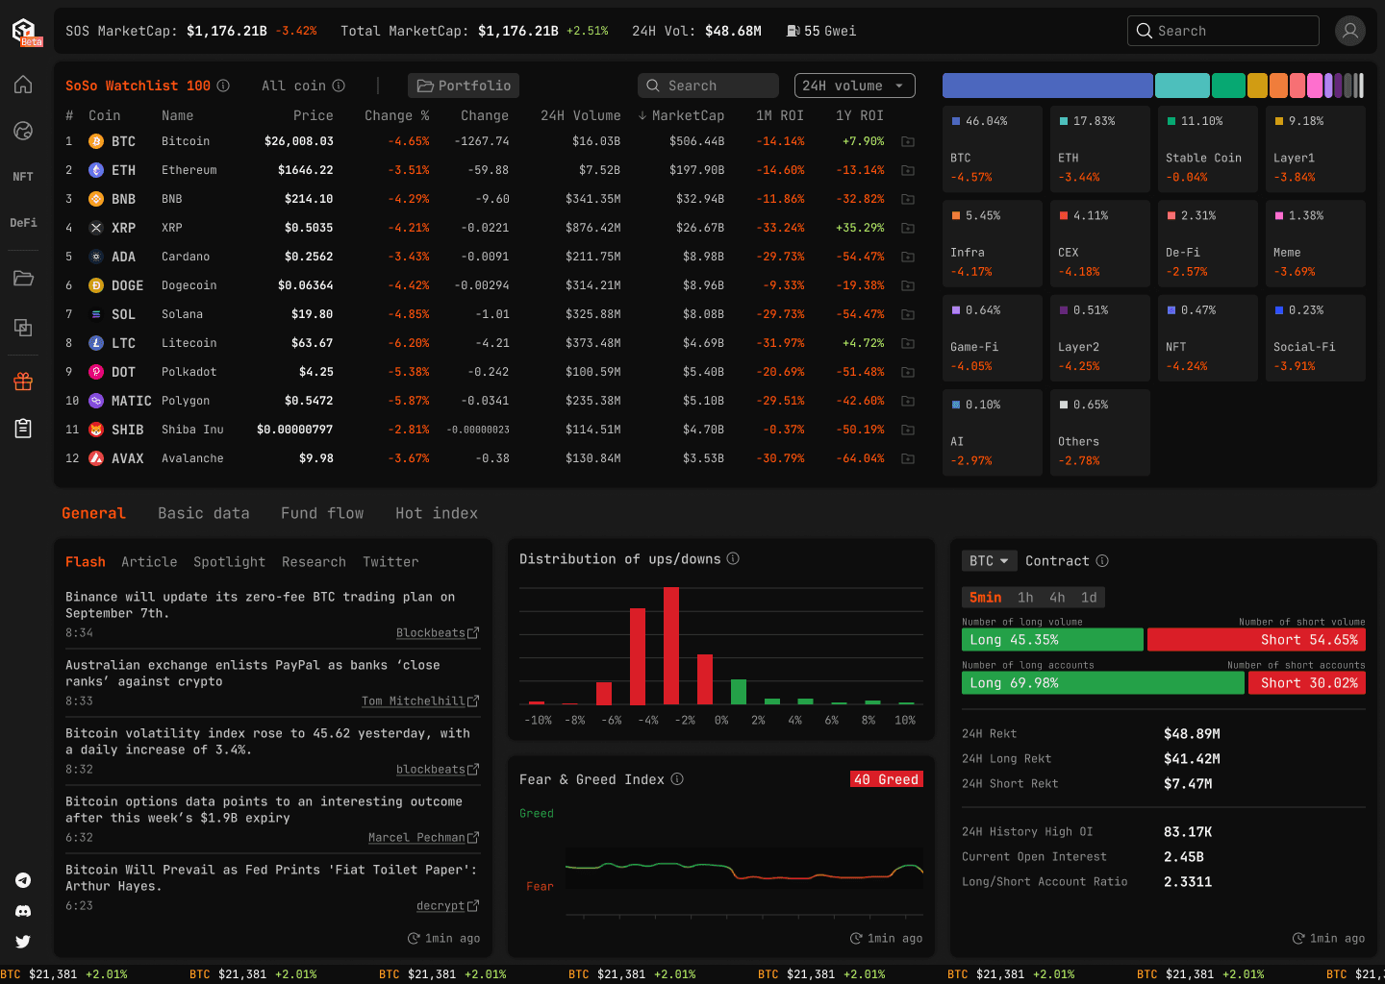Screen dimensions: 1385x984
Task: Open the Hot index tab
Action: [437, 513]
